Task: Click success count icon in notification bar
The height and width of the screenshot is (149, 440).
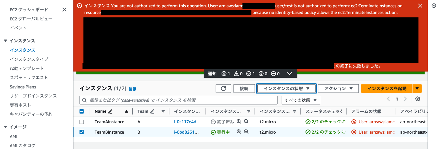Action: click(249, 74)
